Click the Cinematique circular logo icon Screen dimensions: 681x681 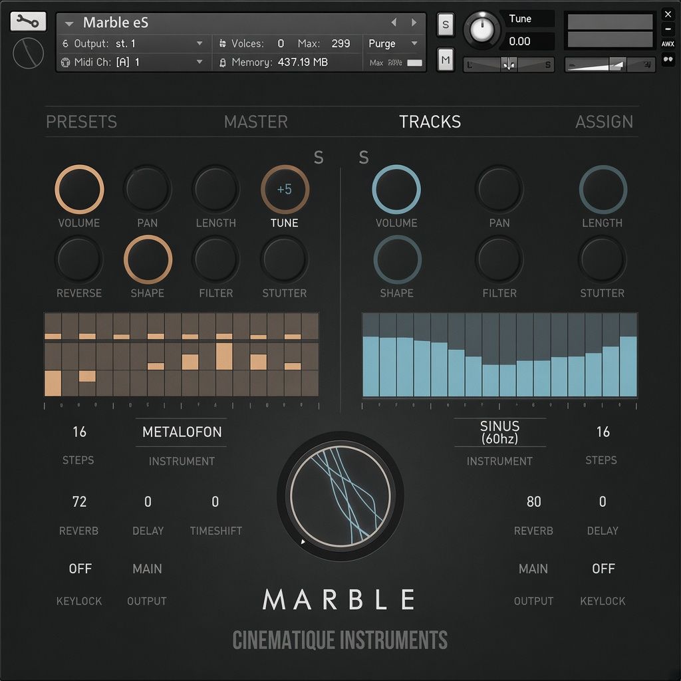tap(28, 53)
